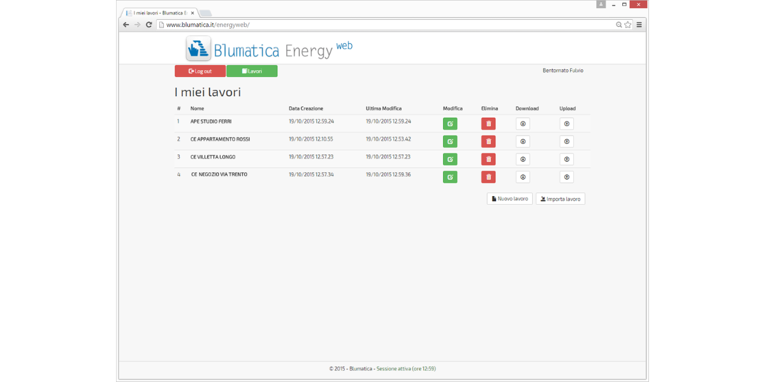This screenshot has height=382, width=765.
Task: Open the Chrome hamburger menu
Action: (639, 25)
